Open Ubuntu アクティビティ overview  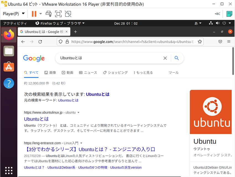pos(15,23)
